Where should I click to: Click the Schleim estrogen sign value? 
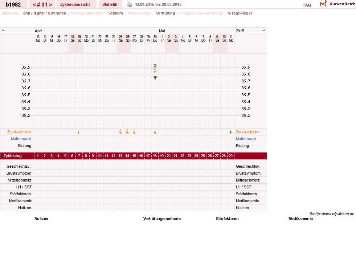(115, 13)
